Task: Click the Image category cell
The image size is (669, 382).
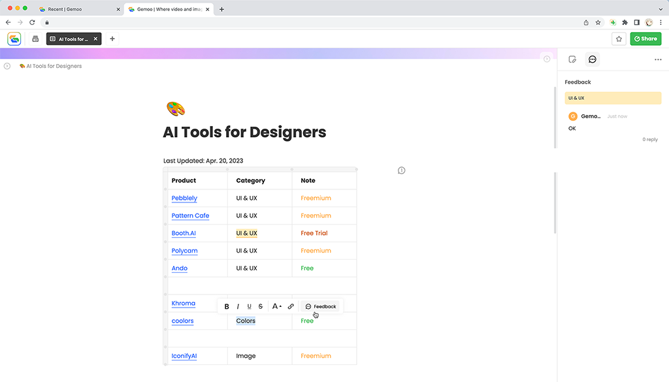Action: [x=246, y=356]
